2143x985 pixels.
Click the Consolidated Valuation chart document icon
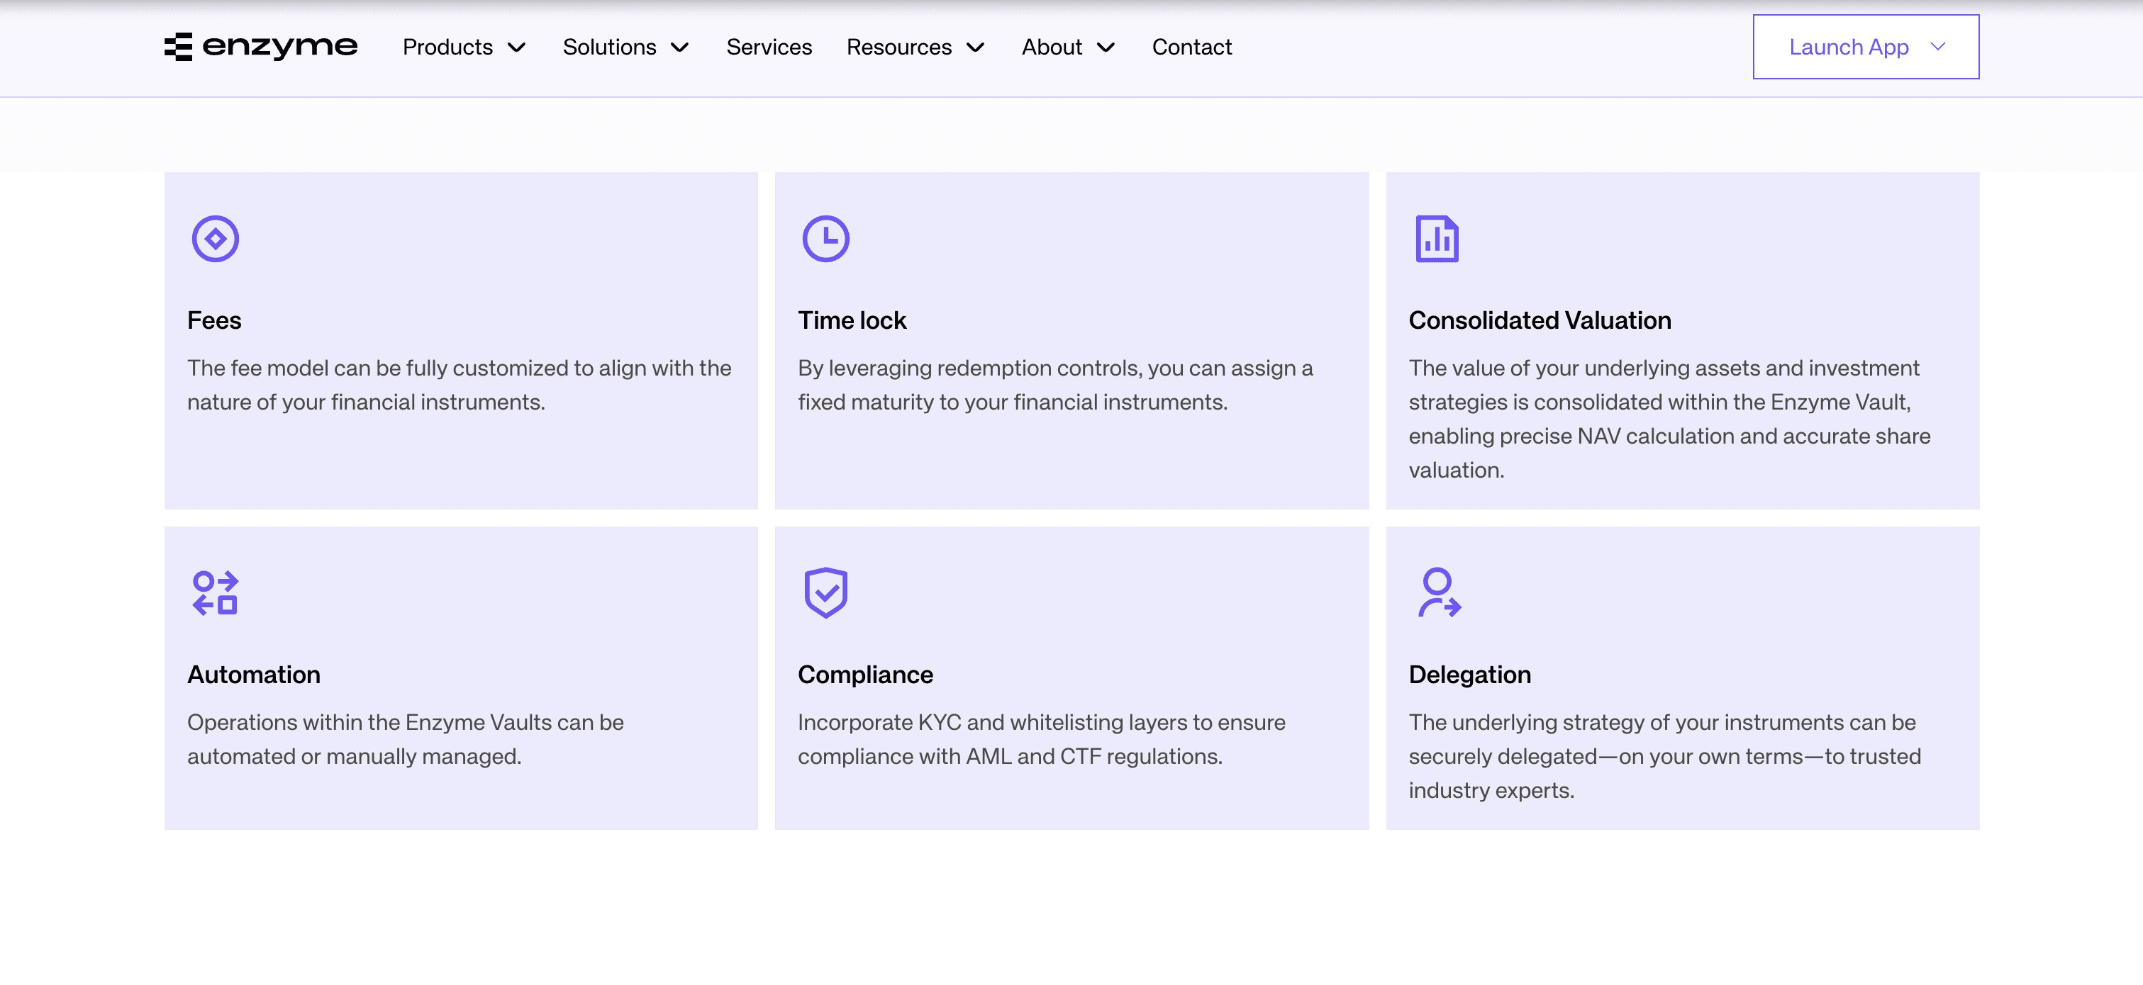click(1437, 239)
